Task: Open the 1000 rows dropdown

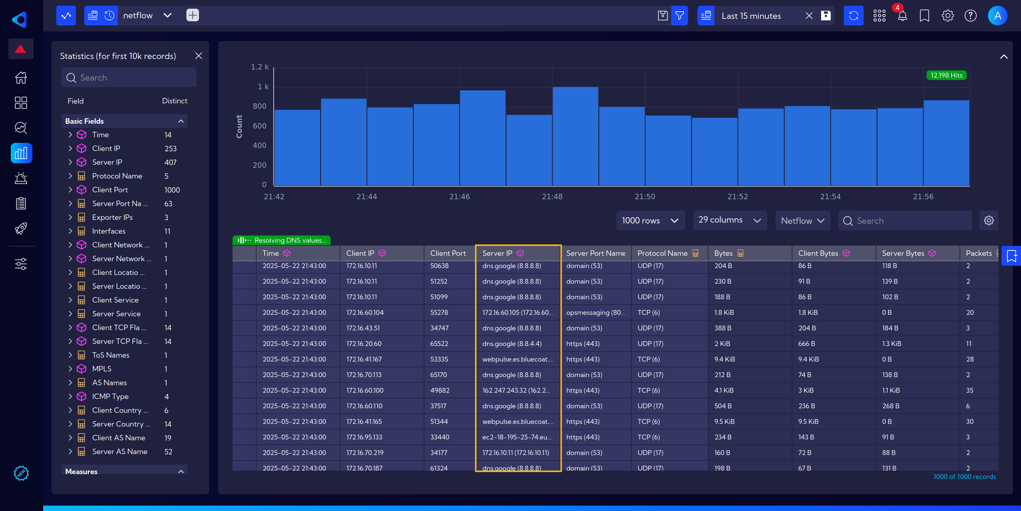Action: tap(650, 221)
